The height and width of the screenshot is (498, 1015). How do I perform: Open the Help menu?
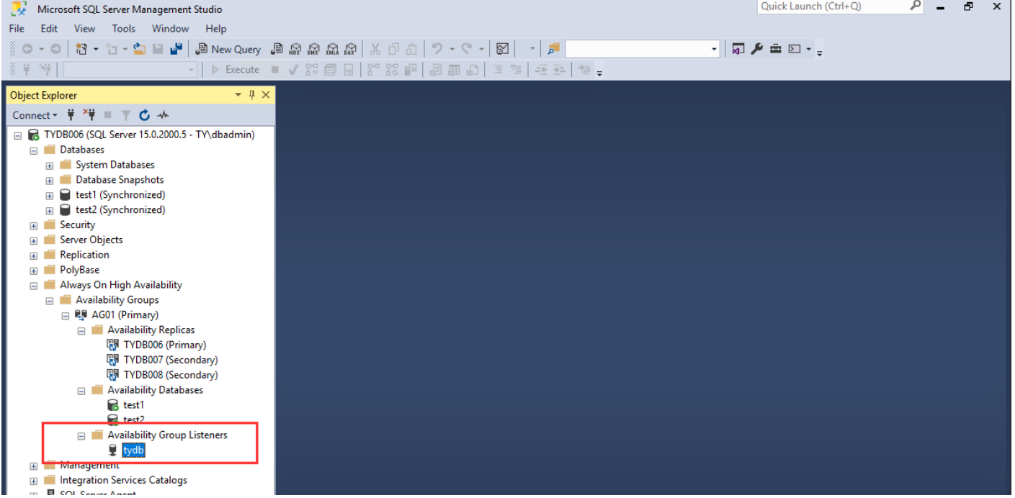(x=215, y=29)
